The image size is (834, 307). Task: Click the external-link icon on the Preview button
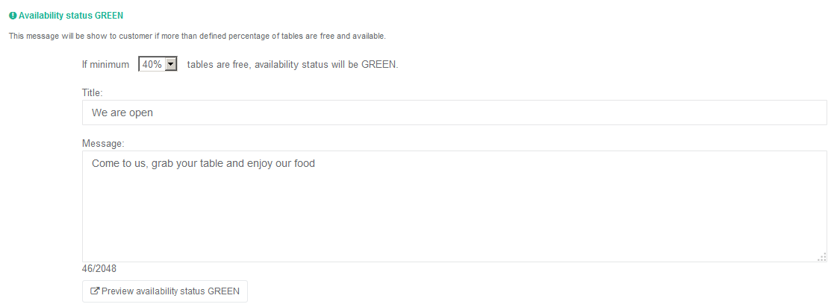(x=96, y=291)
